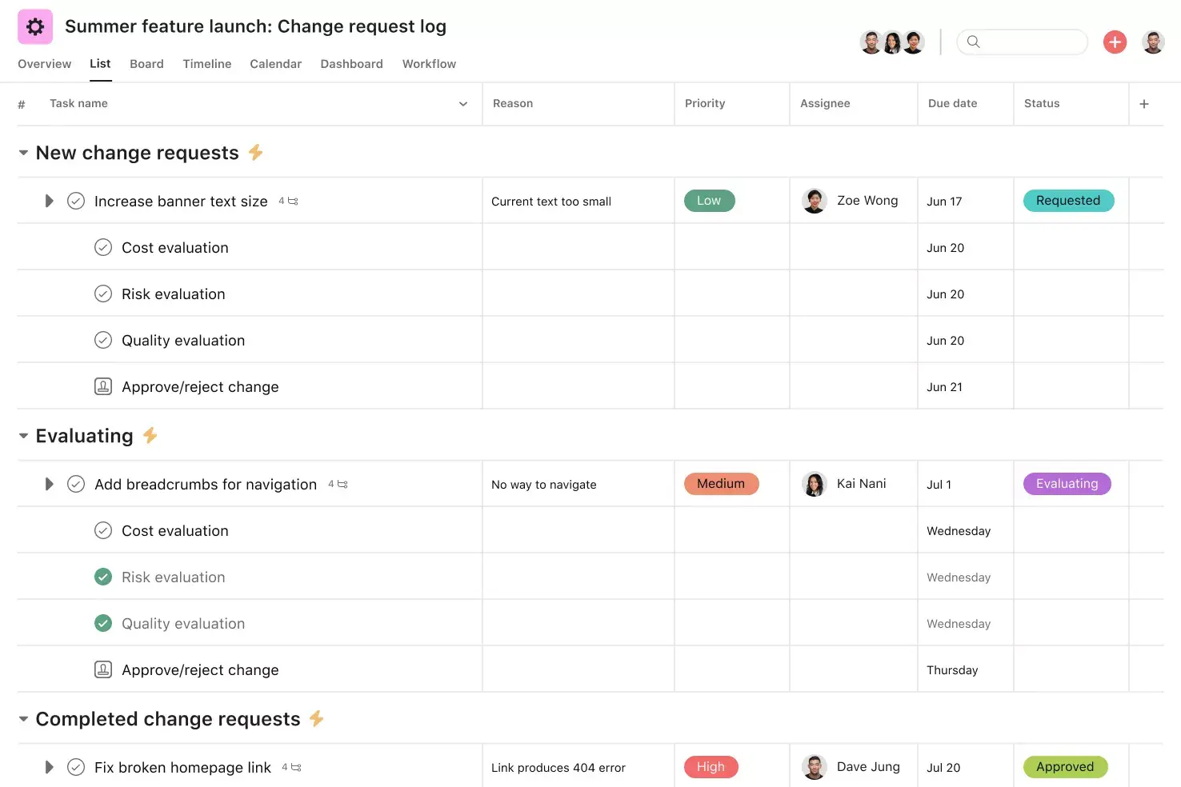Collapse the New change requests section

23,152
